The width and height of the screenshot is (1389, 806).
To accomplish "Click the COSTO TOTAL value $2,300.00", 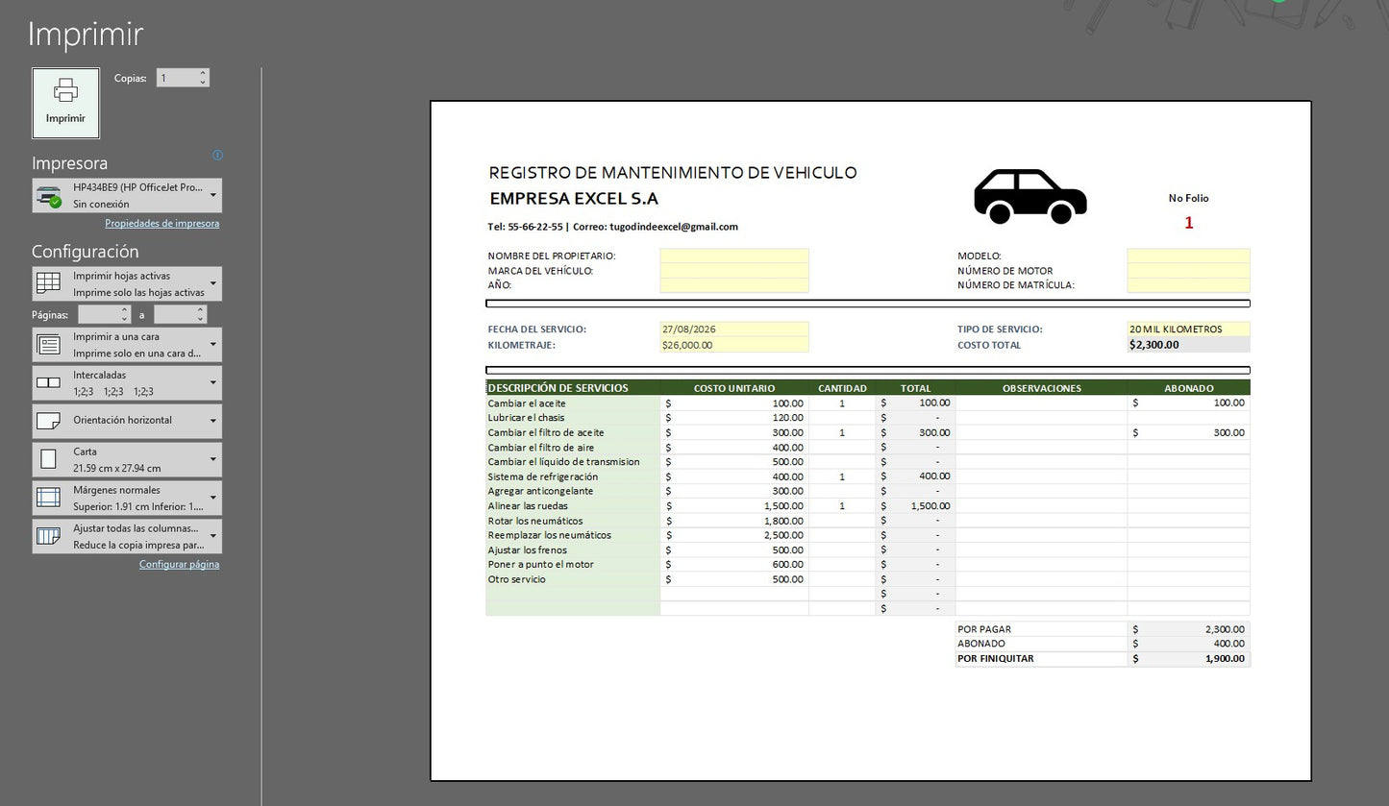I will 1153,345.
